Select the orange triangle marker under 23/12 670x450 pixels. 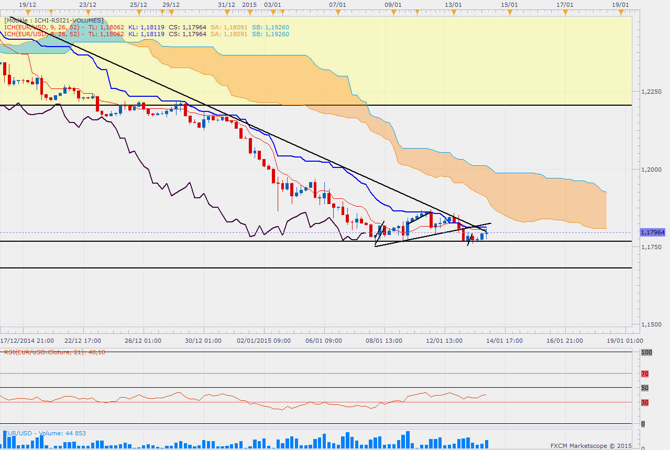[x=88, y=10]
